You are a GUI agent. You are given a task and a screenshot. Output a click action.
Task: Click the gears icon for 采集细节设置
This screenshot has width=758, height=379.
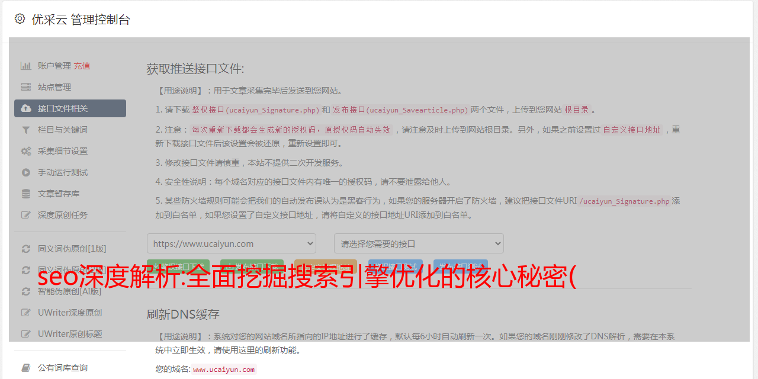tap(26, 151)
